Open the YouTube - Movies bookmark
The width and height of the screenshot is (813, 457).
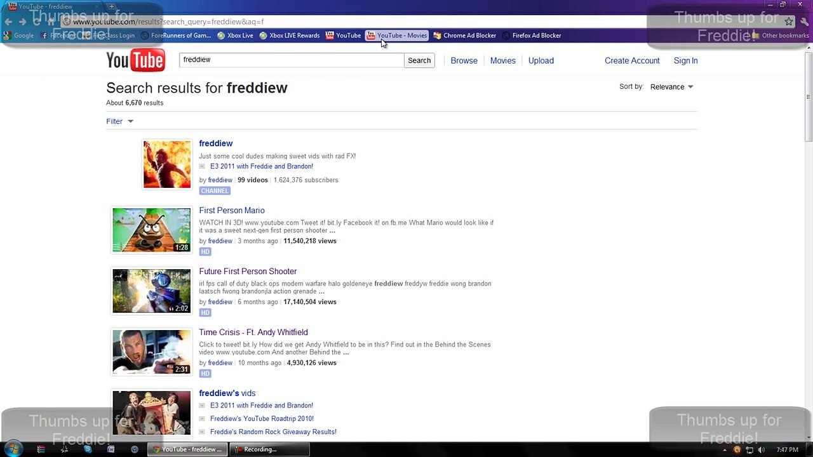click(x=397, y=36)
